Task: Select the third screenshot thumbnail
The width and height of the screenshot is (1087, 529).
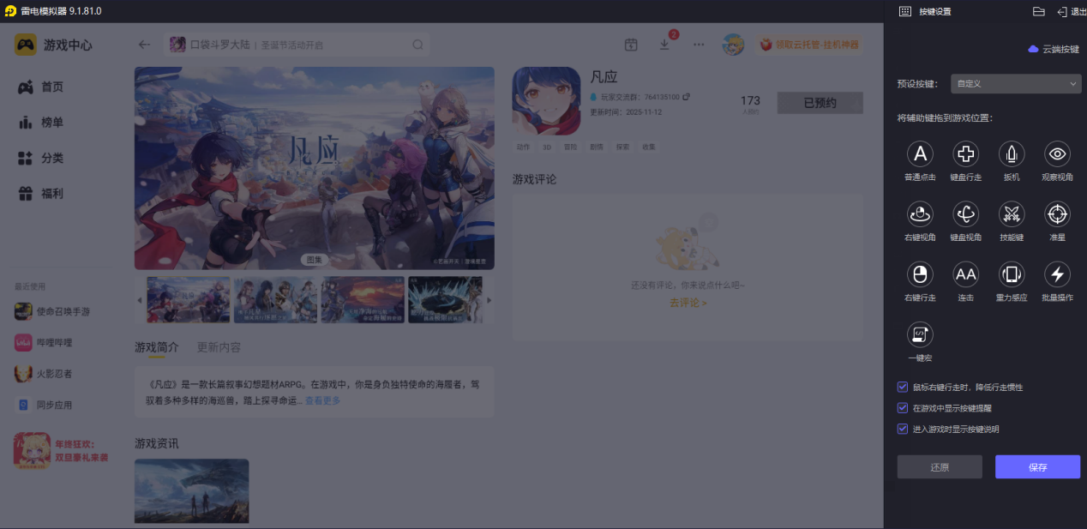Action: [363, 299]
